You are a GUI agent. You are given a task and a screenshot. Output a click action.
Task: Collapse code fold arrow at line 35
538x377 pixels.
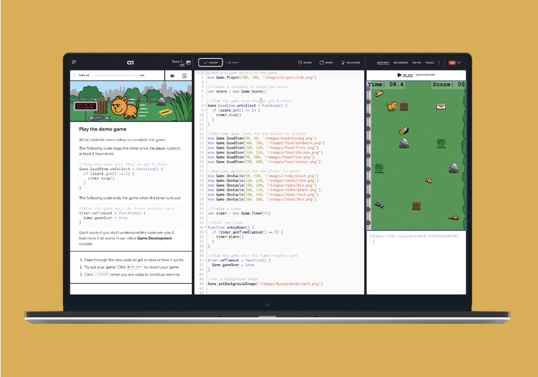[205, 232]
